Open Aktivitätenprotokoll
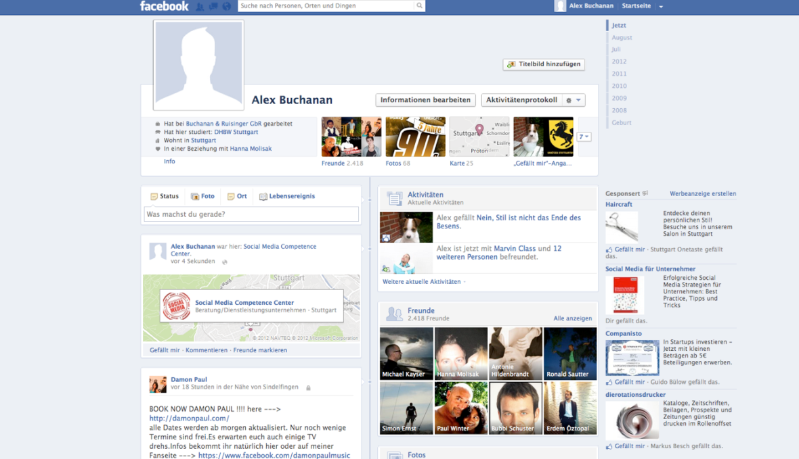The image size is (799, 459). click(x=522, y=100)
